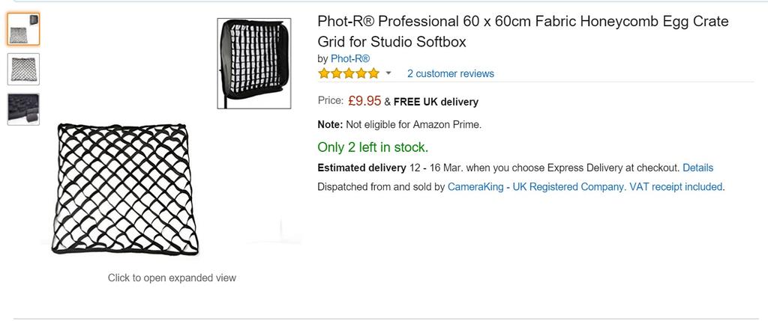Click the £9.95 price
The image size is (768, 321).
(x=364, y=100)
